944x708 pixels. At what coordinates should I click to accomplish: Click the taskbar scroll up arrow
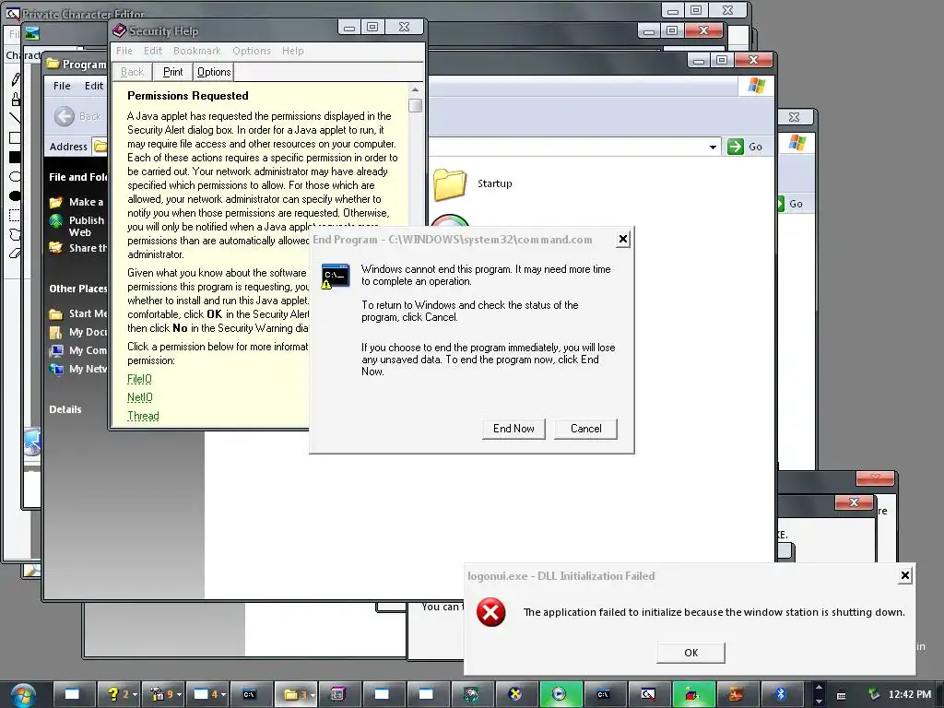[x=819, y=688]
